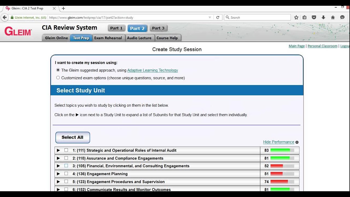Click the score 81 for Assurance and Compliance

[266, 158]
